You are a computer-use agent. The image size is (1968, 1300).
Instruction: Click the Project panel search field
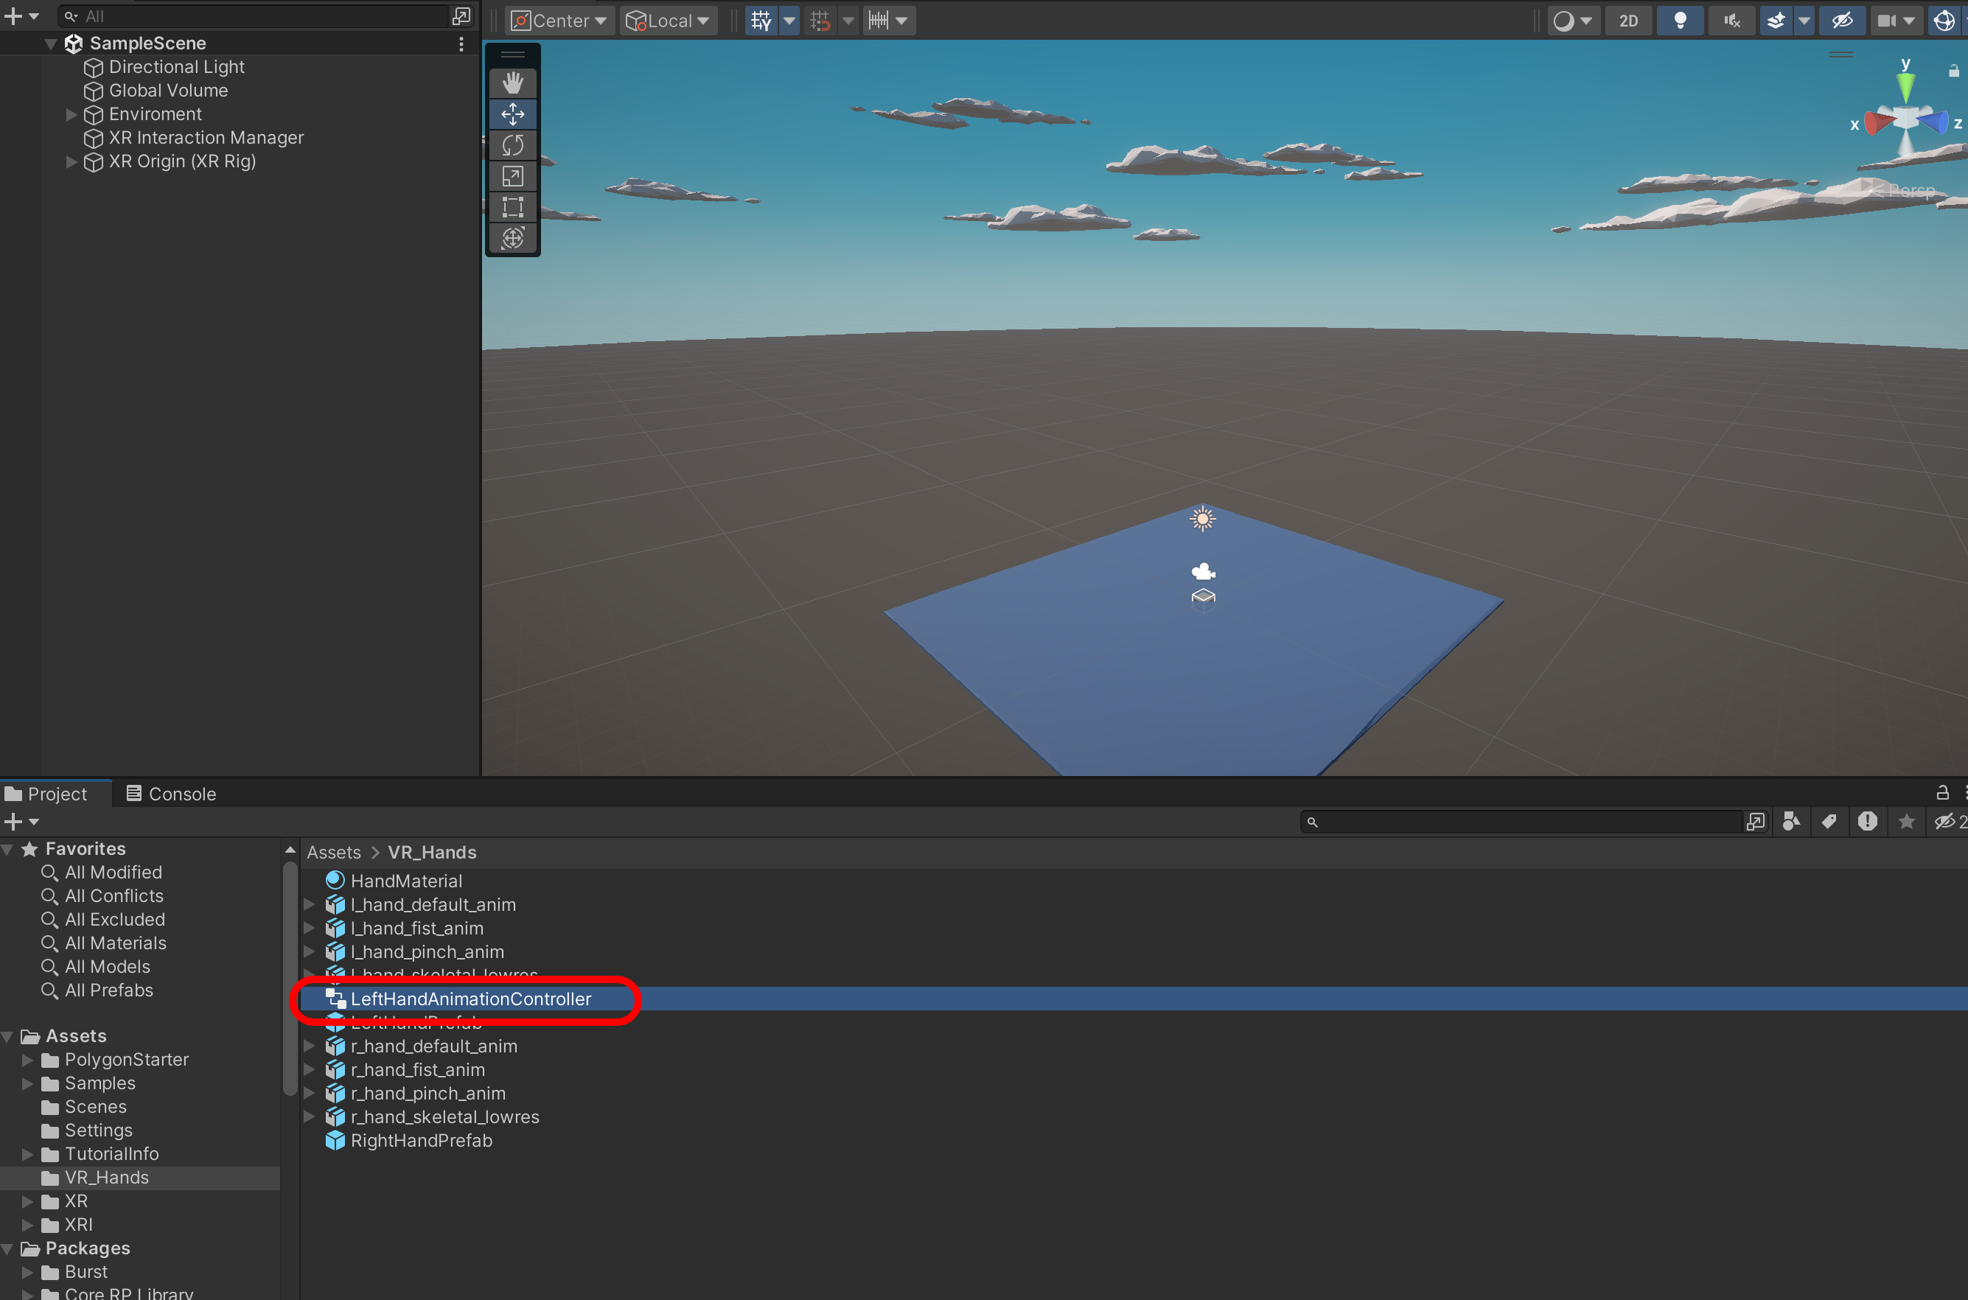tap(1525, 822)
